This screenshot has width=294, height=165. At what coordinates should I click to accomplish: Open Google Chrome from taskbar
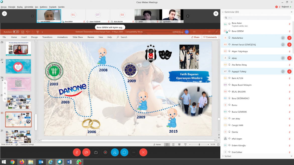(12, 162)
